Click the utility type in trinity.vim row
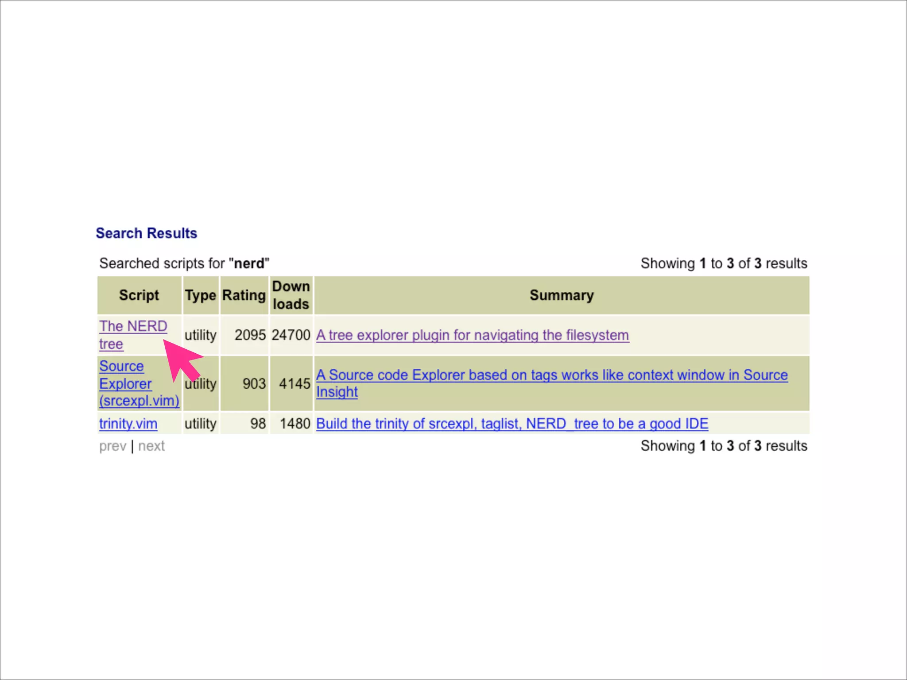Screen dimensions: 907x680 (200, 424)
